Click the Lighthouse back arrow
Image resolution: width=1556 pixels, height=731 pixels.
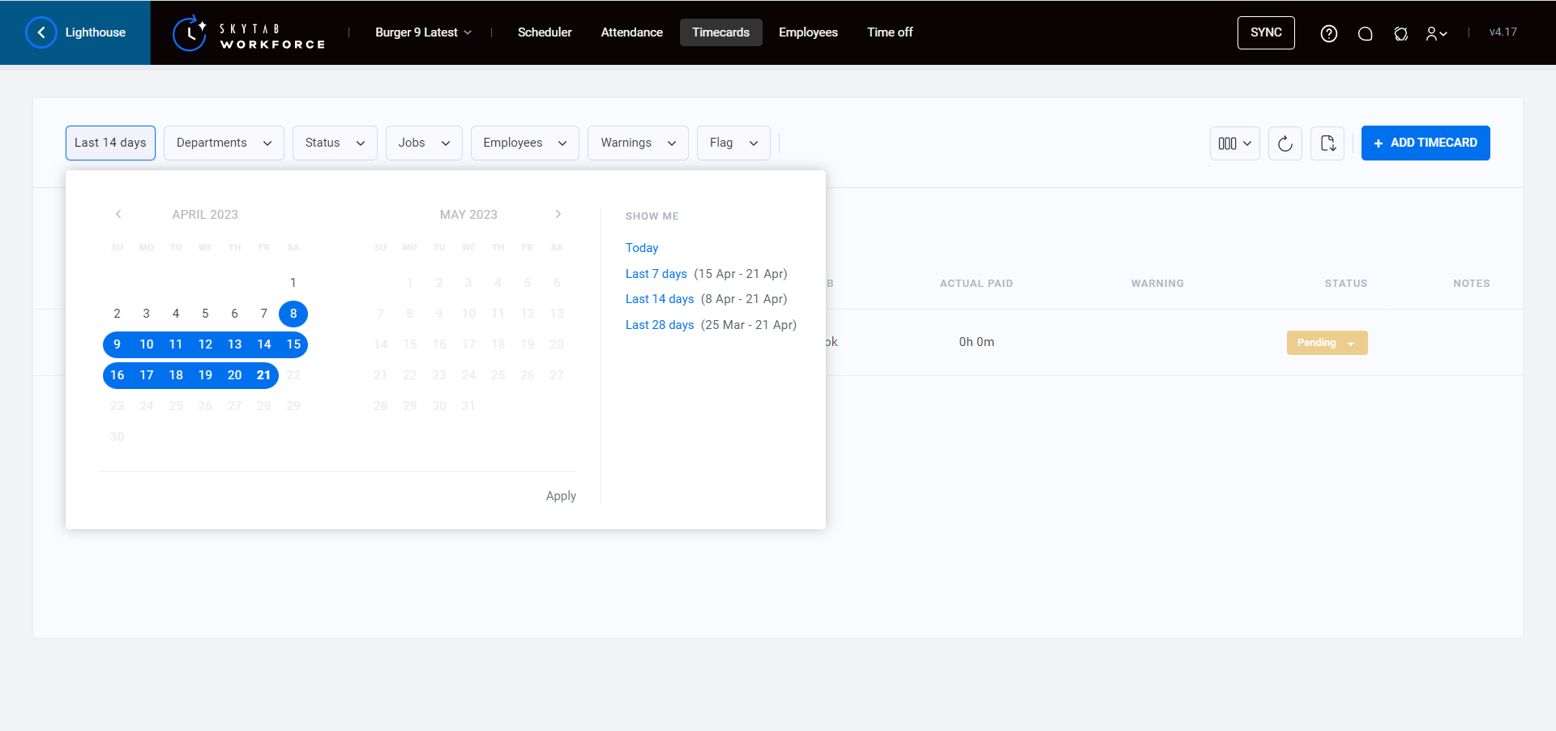tap(41, 32)
